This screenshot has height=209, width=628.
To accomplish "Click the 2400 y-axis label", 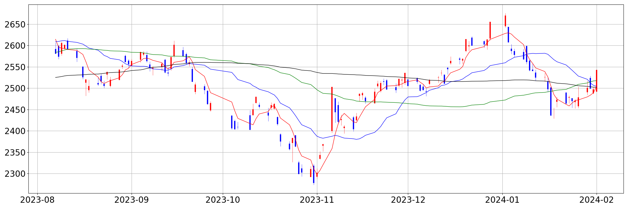I will [x=14, y=131].
